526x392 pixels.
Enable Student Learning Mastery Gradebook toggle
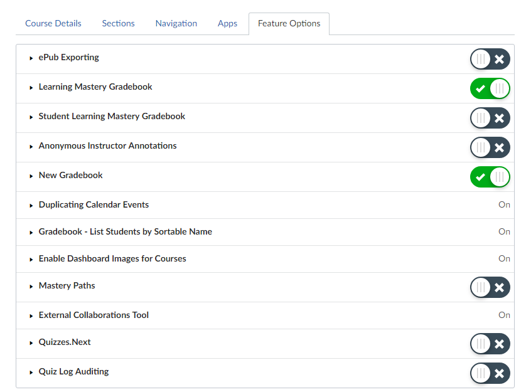pos(490,118)
